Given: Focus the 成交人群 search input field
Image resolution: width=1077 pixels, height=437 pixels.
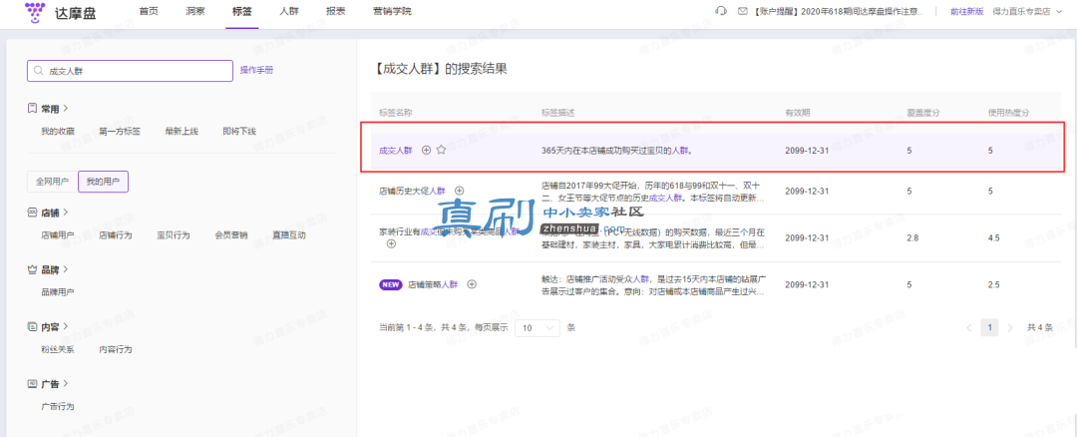Looking at the screenshot, I should (x=131, y=71).
